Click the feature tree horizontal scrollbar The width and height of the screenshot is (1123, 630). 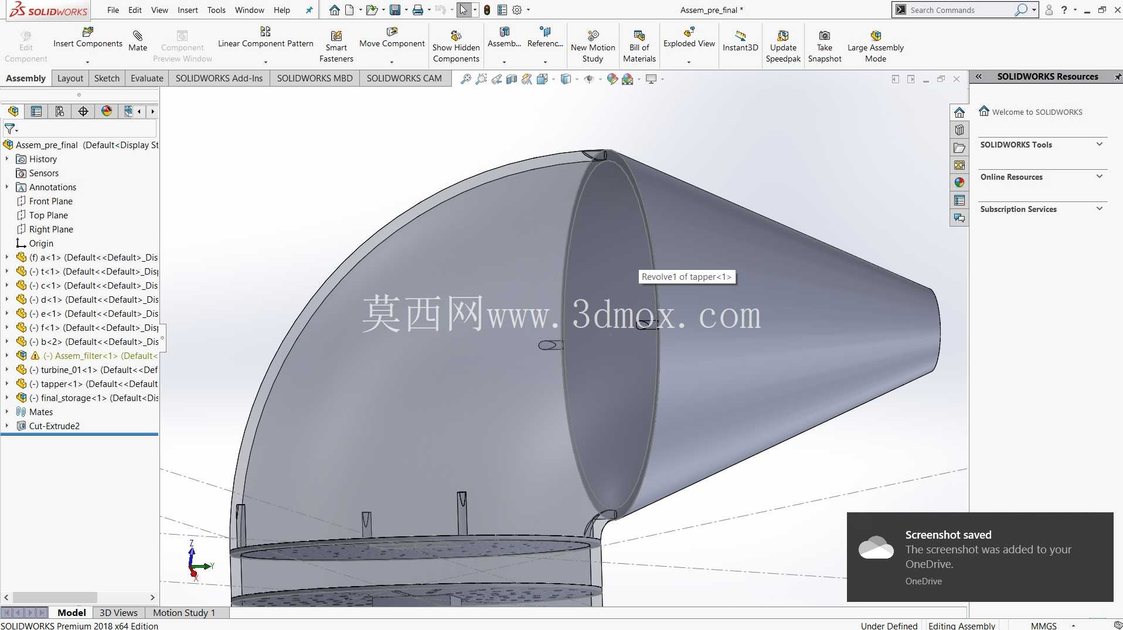point(55,597)
